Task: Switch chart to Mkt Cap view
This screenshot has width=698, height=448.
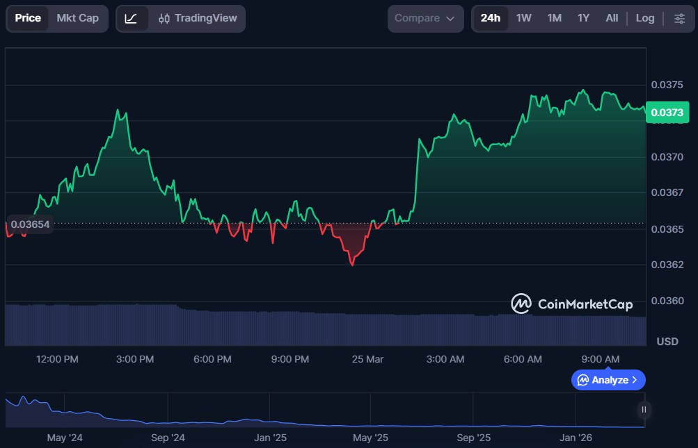Action: [77, 18]
